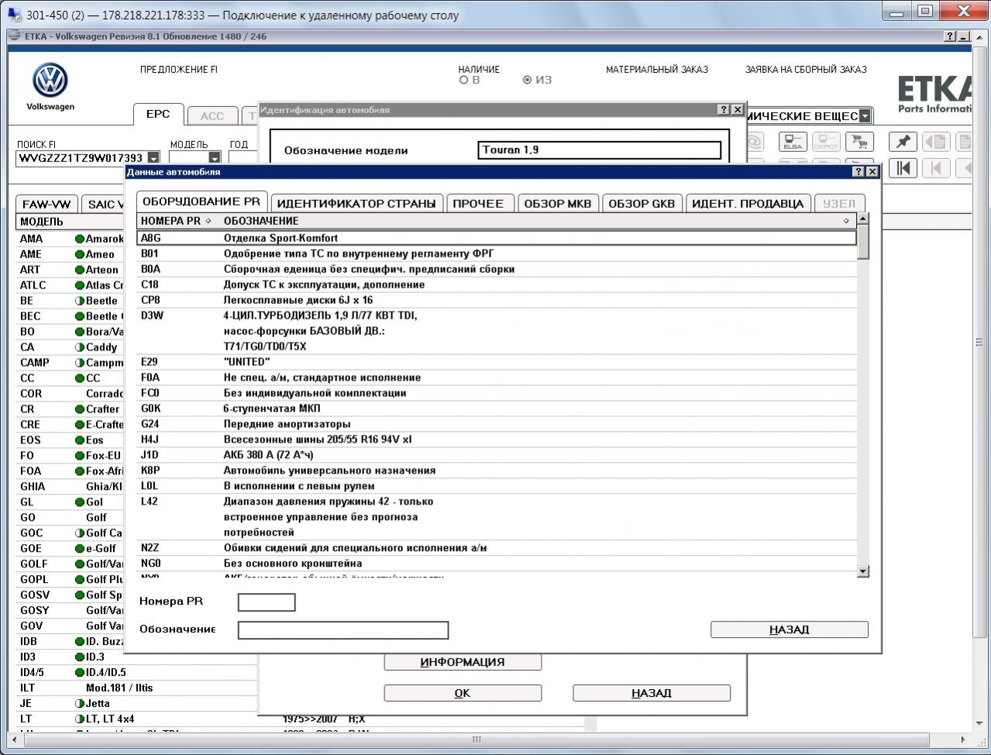This screenshot has height=755, width=991.
Task: Click help '?' on Идентификация автомобиля dialog
Action: tap(724, 109)
